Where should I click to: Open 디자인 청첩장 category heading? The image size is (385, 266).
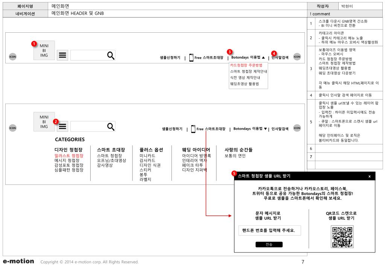click(x=68, y=150)
